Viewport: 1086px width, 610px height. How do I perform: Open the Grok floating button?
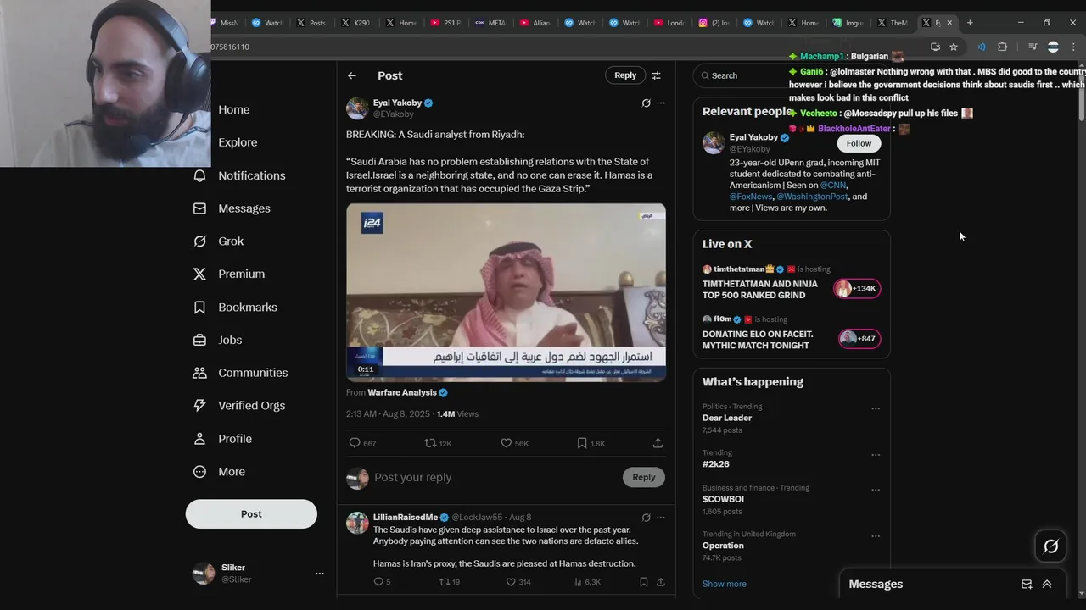[x=1050, y=546]
